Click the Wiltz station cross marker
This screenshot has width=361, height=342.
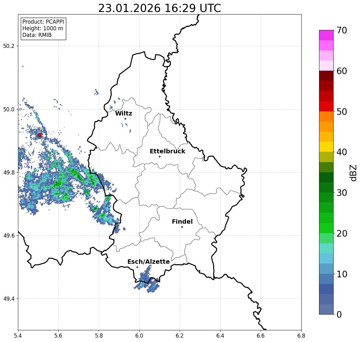tap(125, 119)
